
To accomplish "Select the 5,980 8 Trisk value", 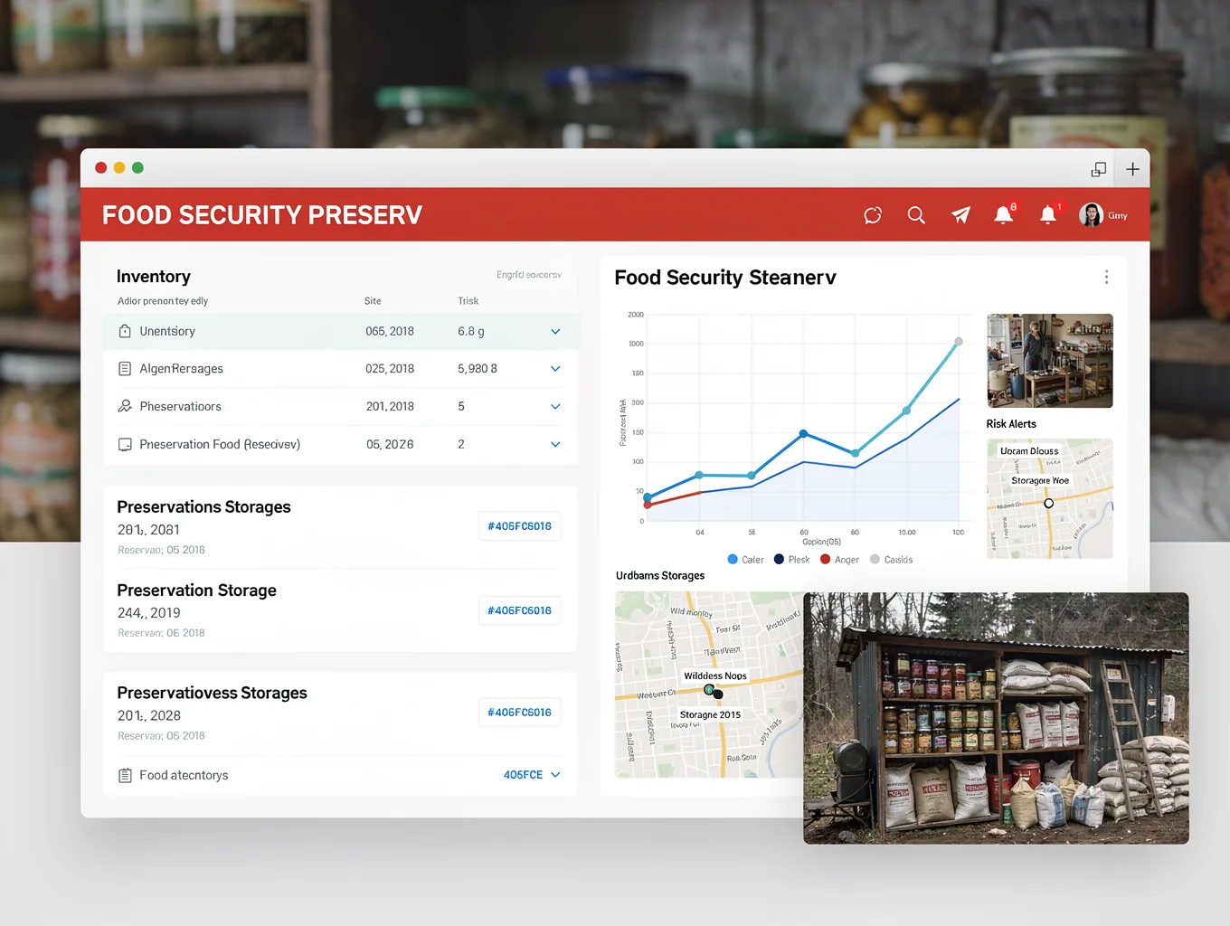I will 478,369.
